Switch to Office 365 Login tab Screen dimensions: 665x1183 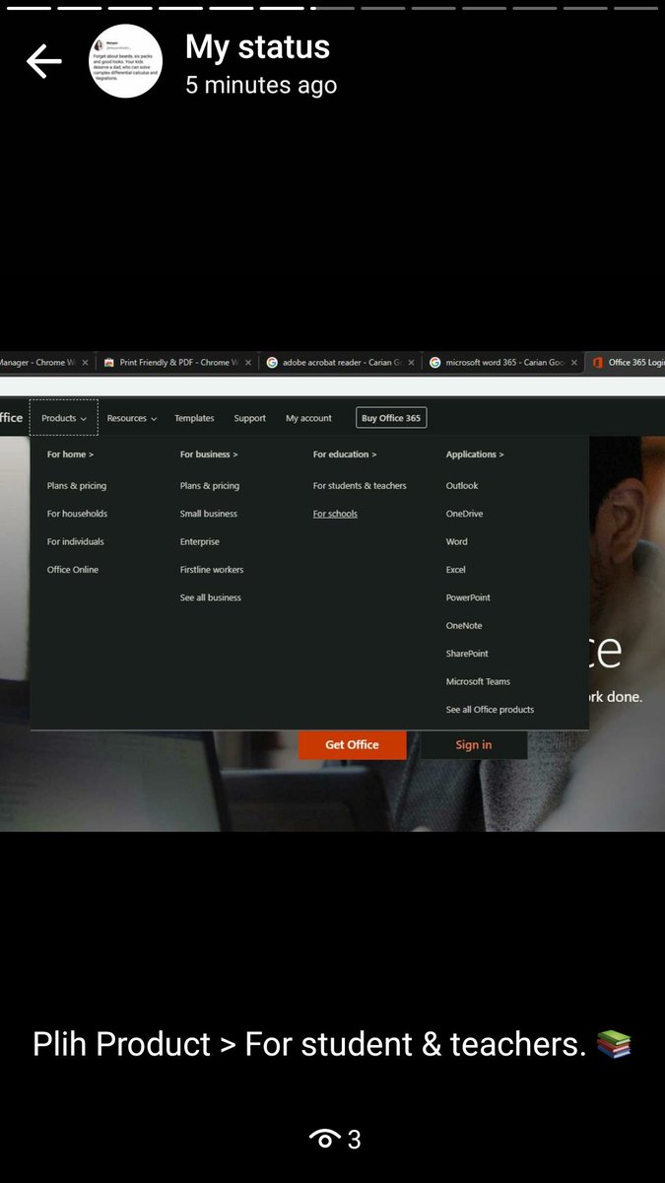(626, 363)
